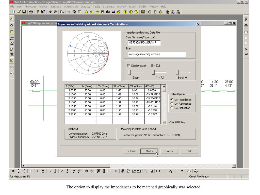260x195 pixels.
Task: Open the Artwork menu
Action: [x=122, y=7]
